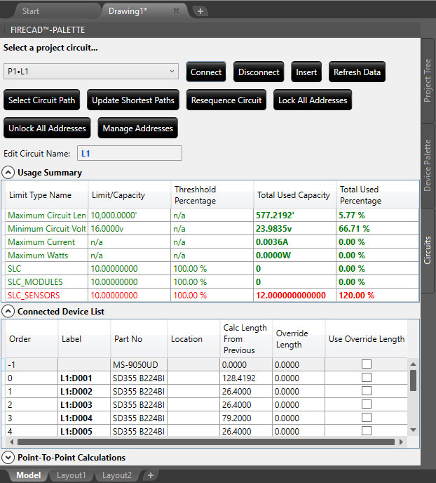Click Resequence Circuit

point(226,100)
